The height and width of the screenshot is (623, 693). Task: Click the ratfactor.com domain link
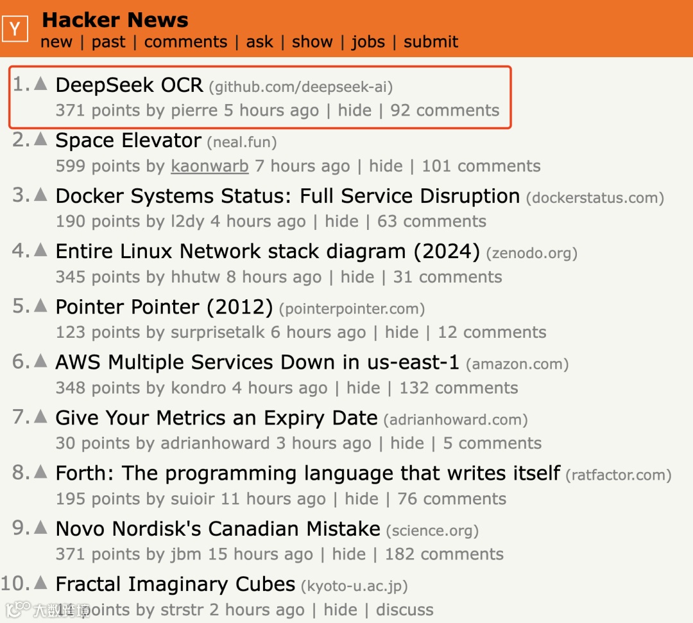(x=619, y=475)
